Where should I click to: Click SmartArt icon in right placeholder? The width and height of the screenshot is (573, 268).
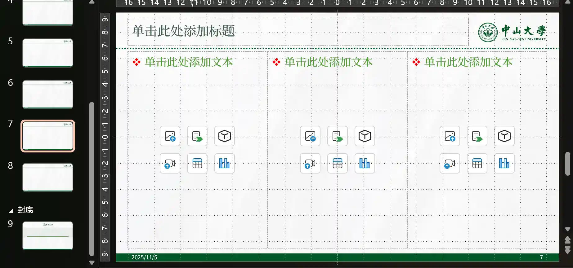(x=477, y=136)
